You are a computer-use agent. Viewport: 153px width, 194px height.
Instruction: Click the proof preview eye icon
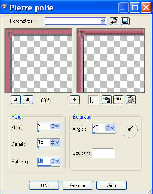click(x=118, y=100)
